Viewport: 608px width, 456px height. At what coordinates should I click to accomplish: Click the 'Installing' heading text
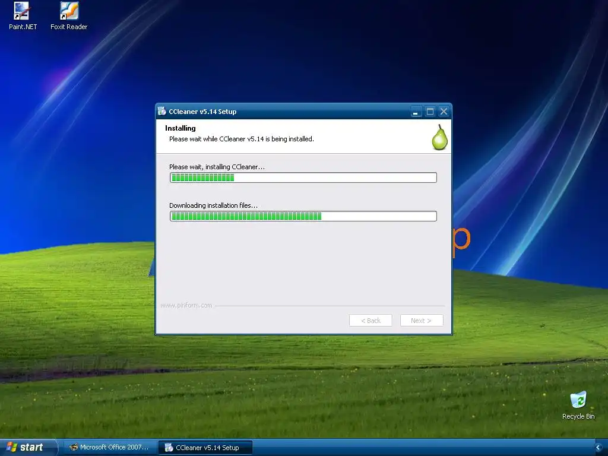click(x=180, y=128)
